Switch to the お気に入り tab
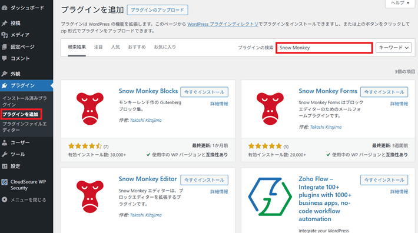Viewport: 418px width, 233px height. (x=165, y=47)
